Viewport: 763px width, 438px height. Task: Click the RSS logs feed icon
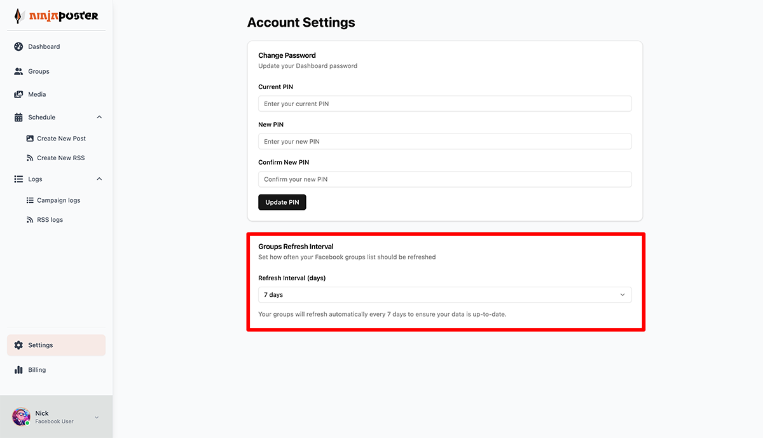30,220
